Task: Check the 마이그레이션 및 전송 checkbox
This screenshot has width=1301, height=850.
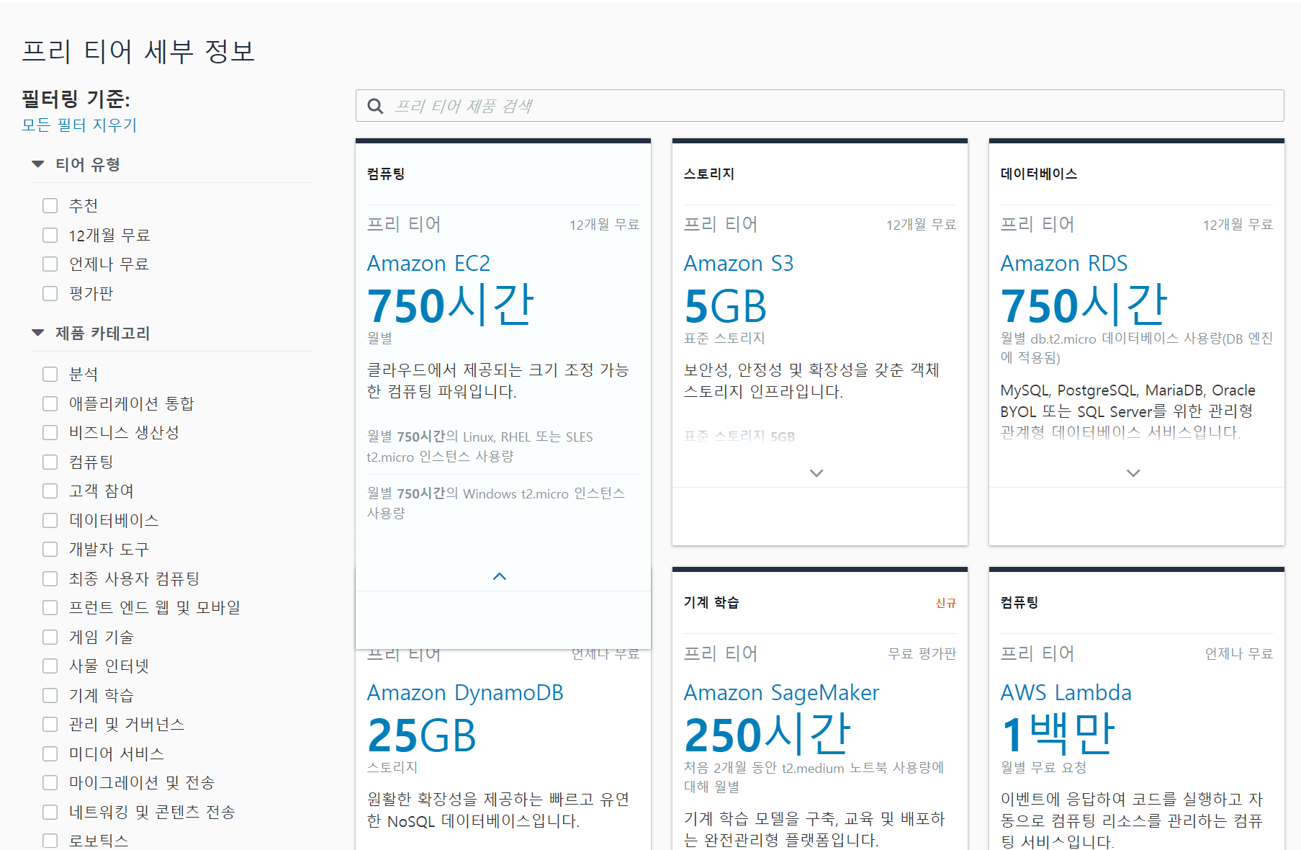Action: [50, 782]
